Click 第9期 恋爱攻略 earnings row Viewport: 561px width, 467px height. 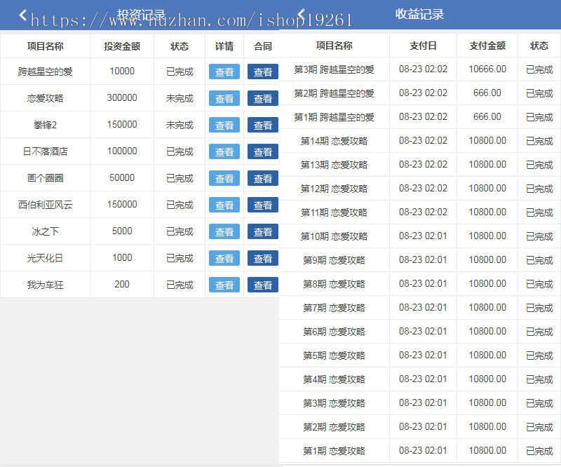point(419,260)
